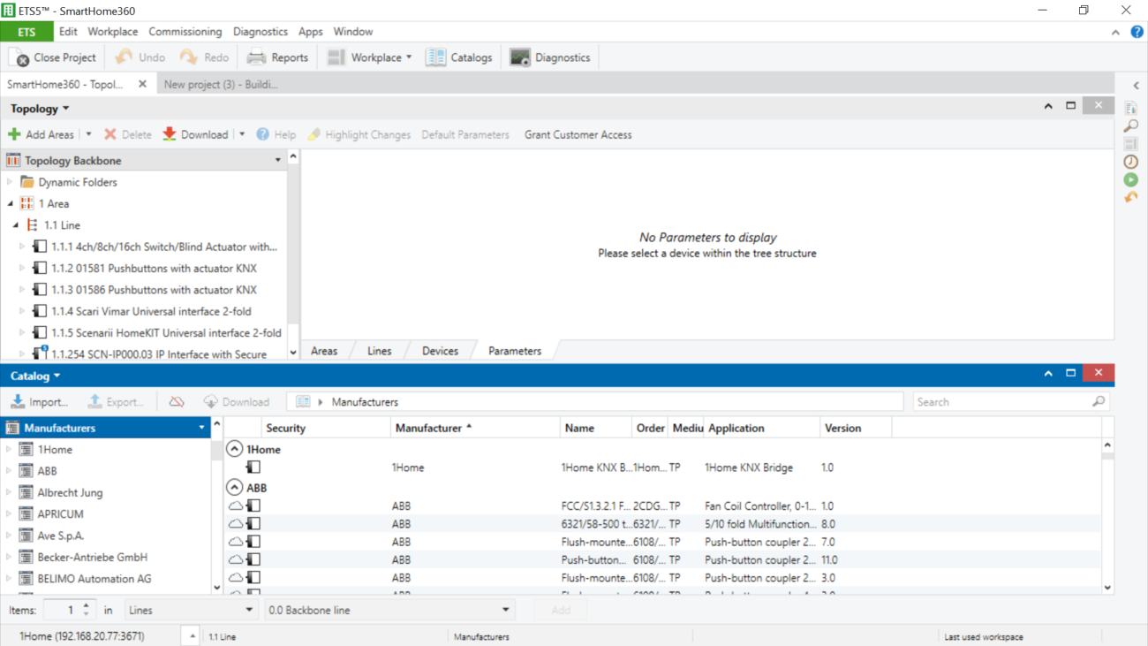Click the Reports printer icon
Image resolution: width=1148 pixels, height=646 pixels.
coord(256,57)
